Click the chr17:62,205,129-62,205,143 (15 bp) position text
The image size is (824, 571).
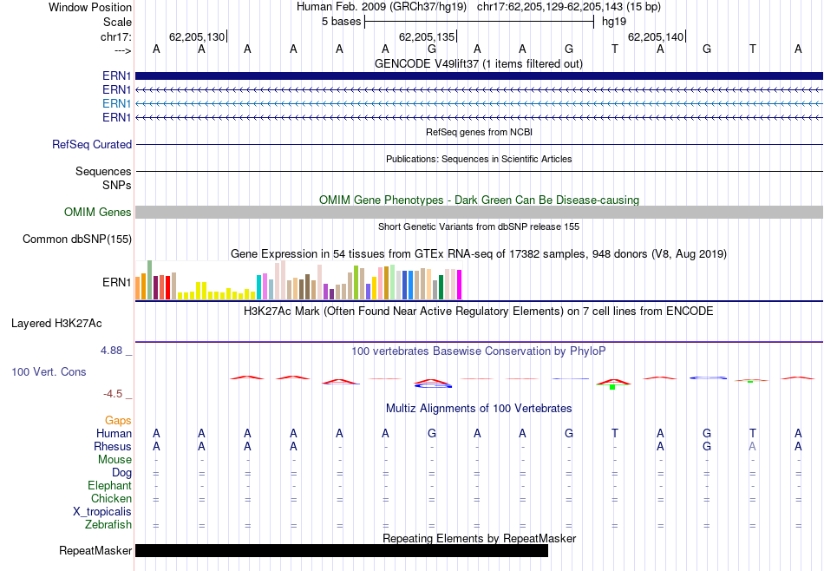click(569, 7)
